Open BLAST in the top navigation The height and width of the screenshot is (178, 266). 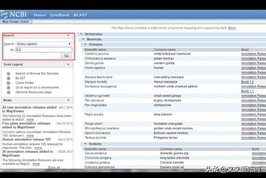(81, 15)
